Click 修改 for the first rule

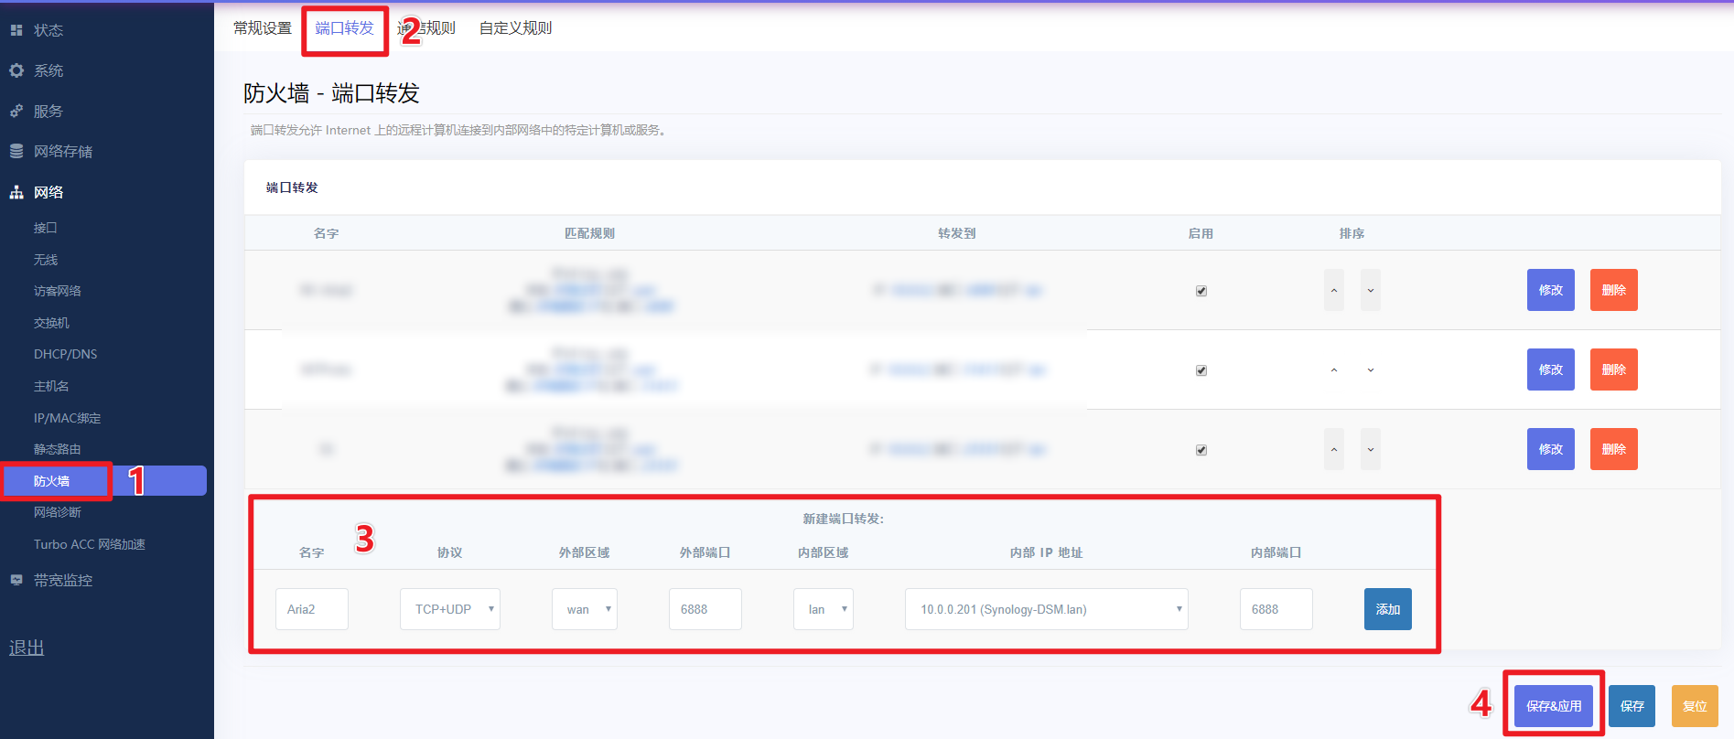1551,290
